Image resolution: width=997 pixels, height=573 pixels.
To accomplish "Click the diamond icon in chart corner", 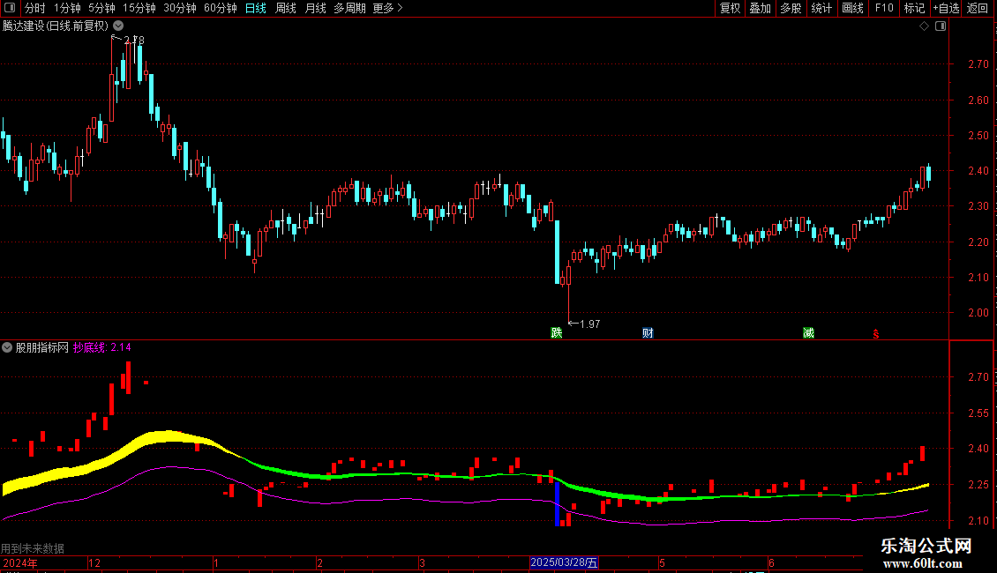I will pos(925,26).
